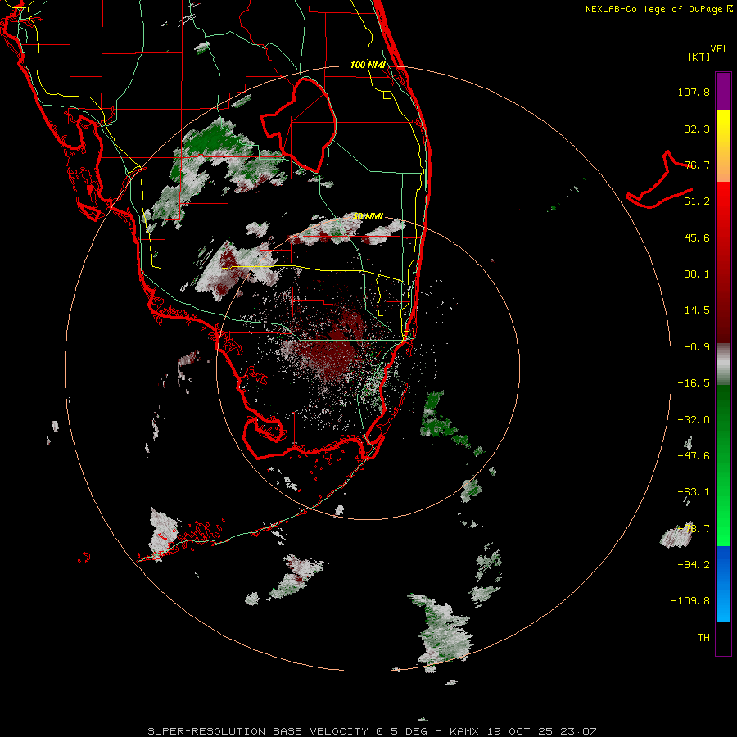
Task: Click the -0.9 velocity scale value
Action: pos(697,347)
